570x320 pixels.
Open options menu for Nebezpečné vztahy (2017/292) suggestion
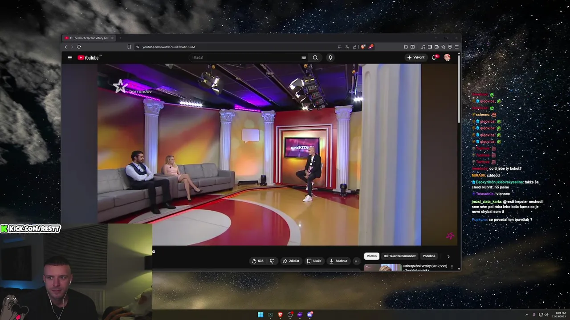[x=452, y=267]
